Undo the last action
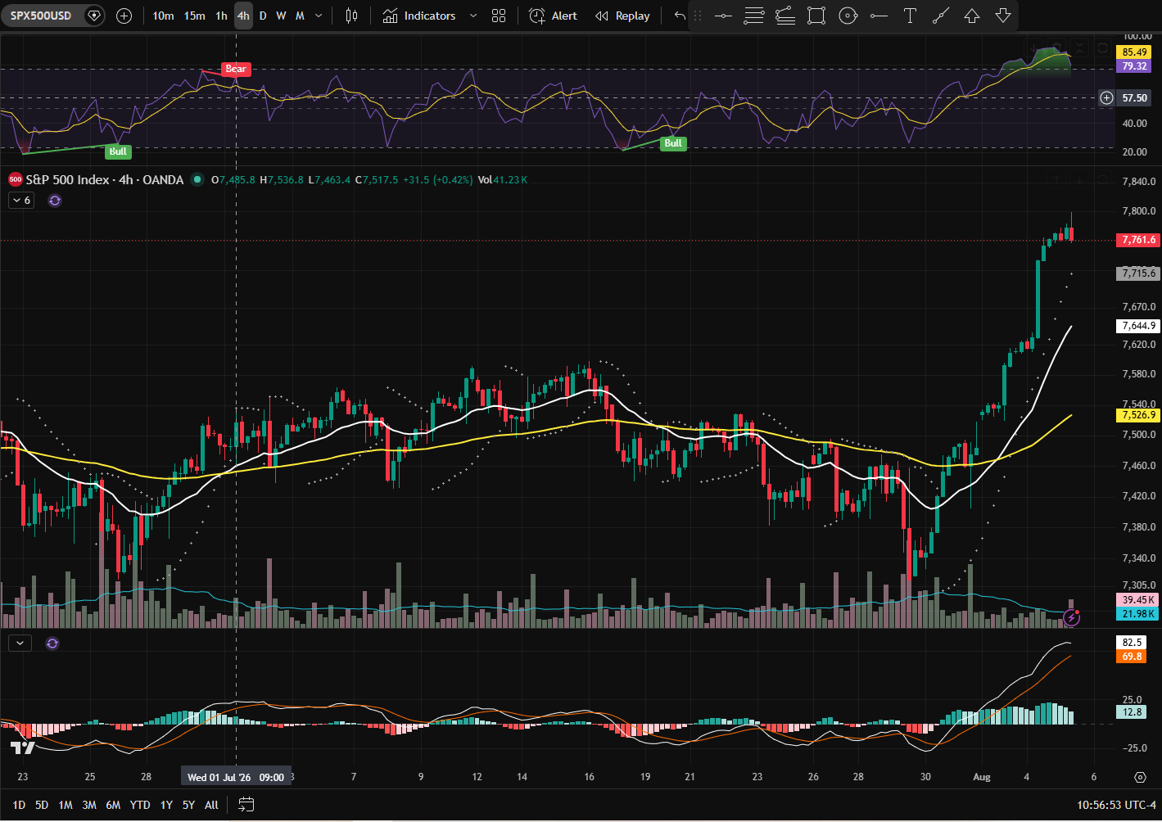 pyautogui.click(x=679, y=16)
